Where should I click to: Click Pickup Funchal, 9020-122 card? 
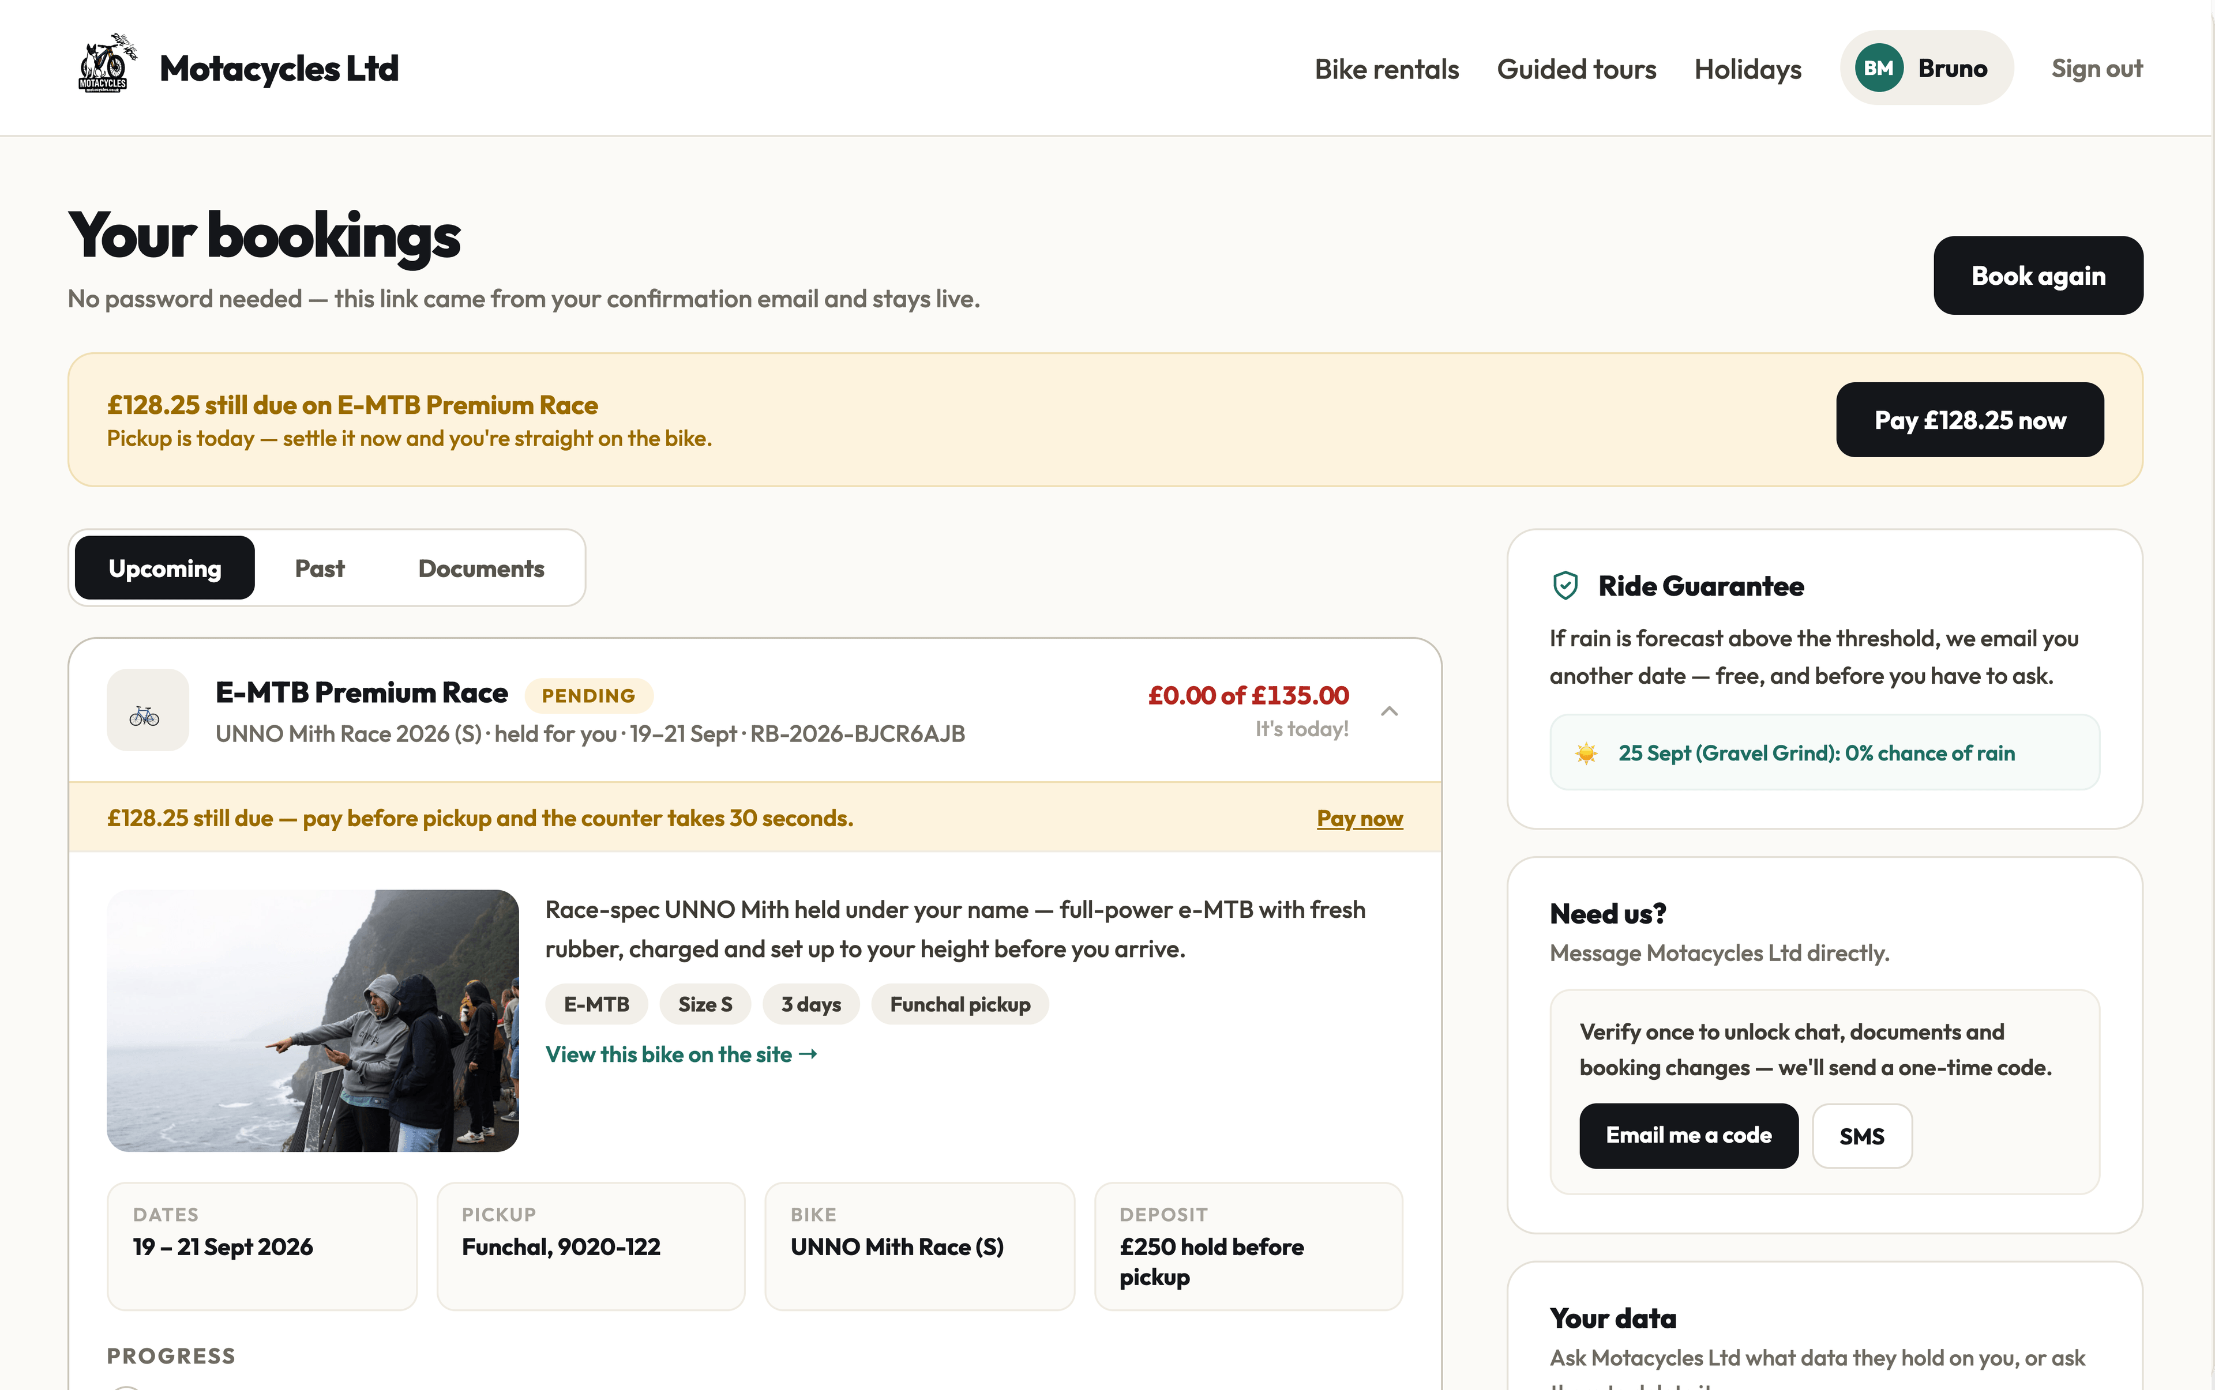click(x=591, y=1246)
